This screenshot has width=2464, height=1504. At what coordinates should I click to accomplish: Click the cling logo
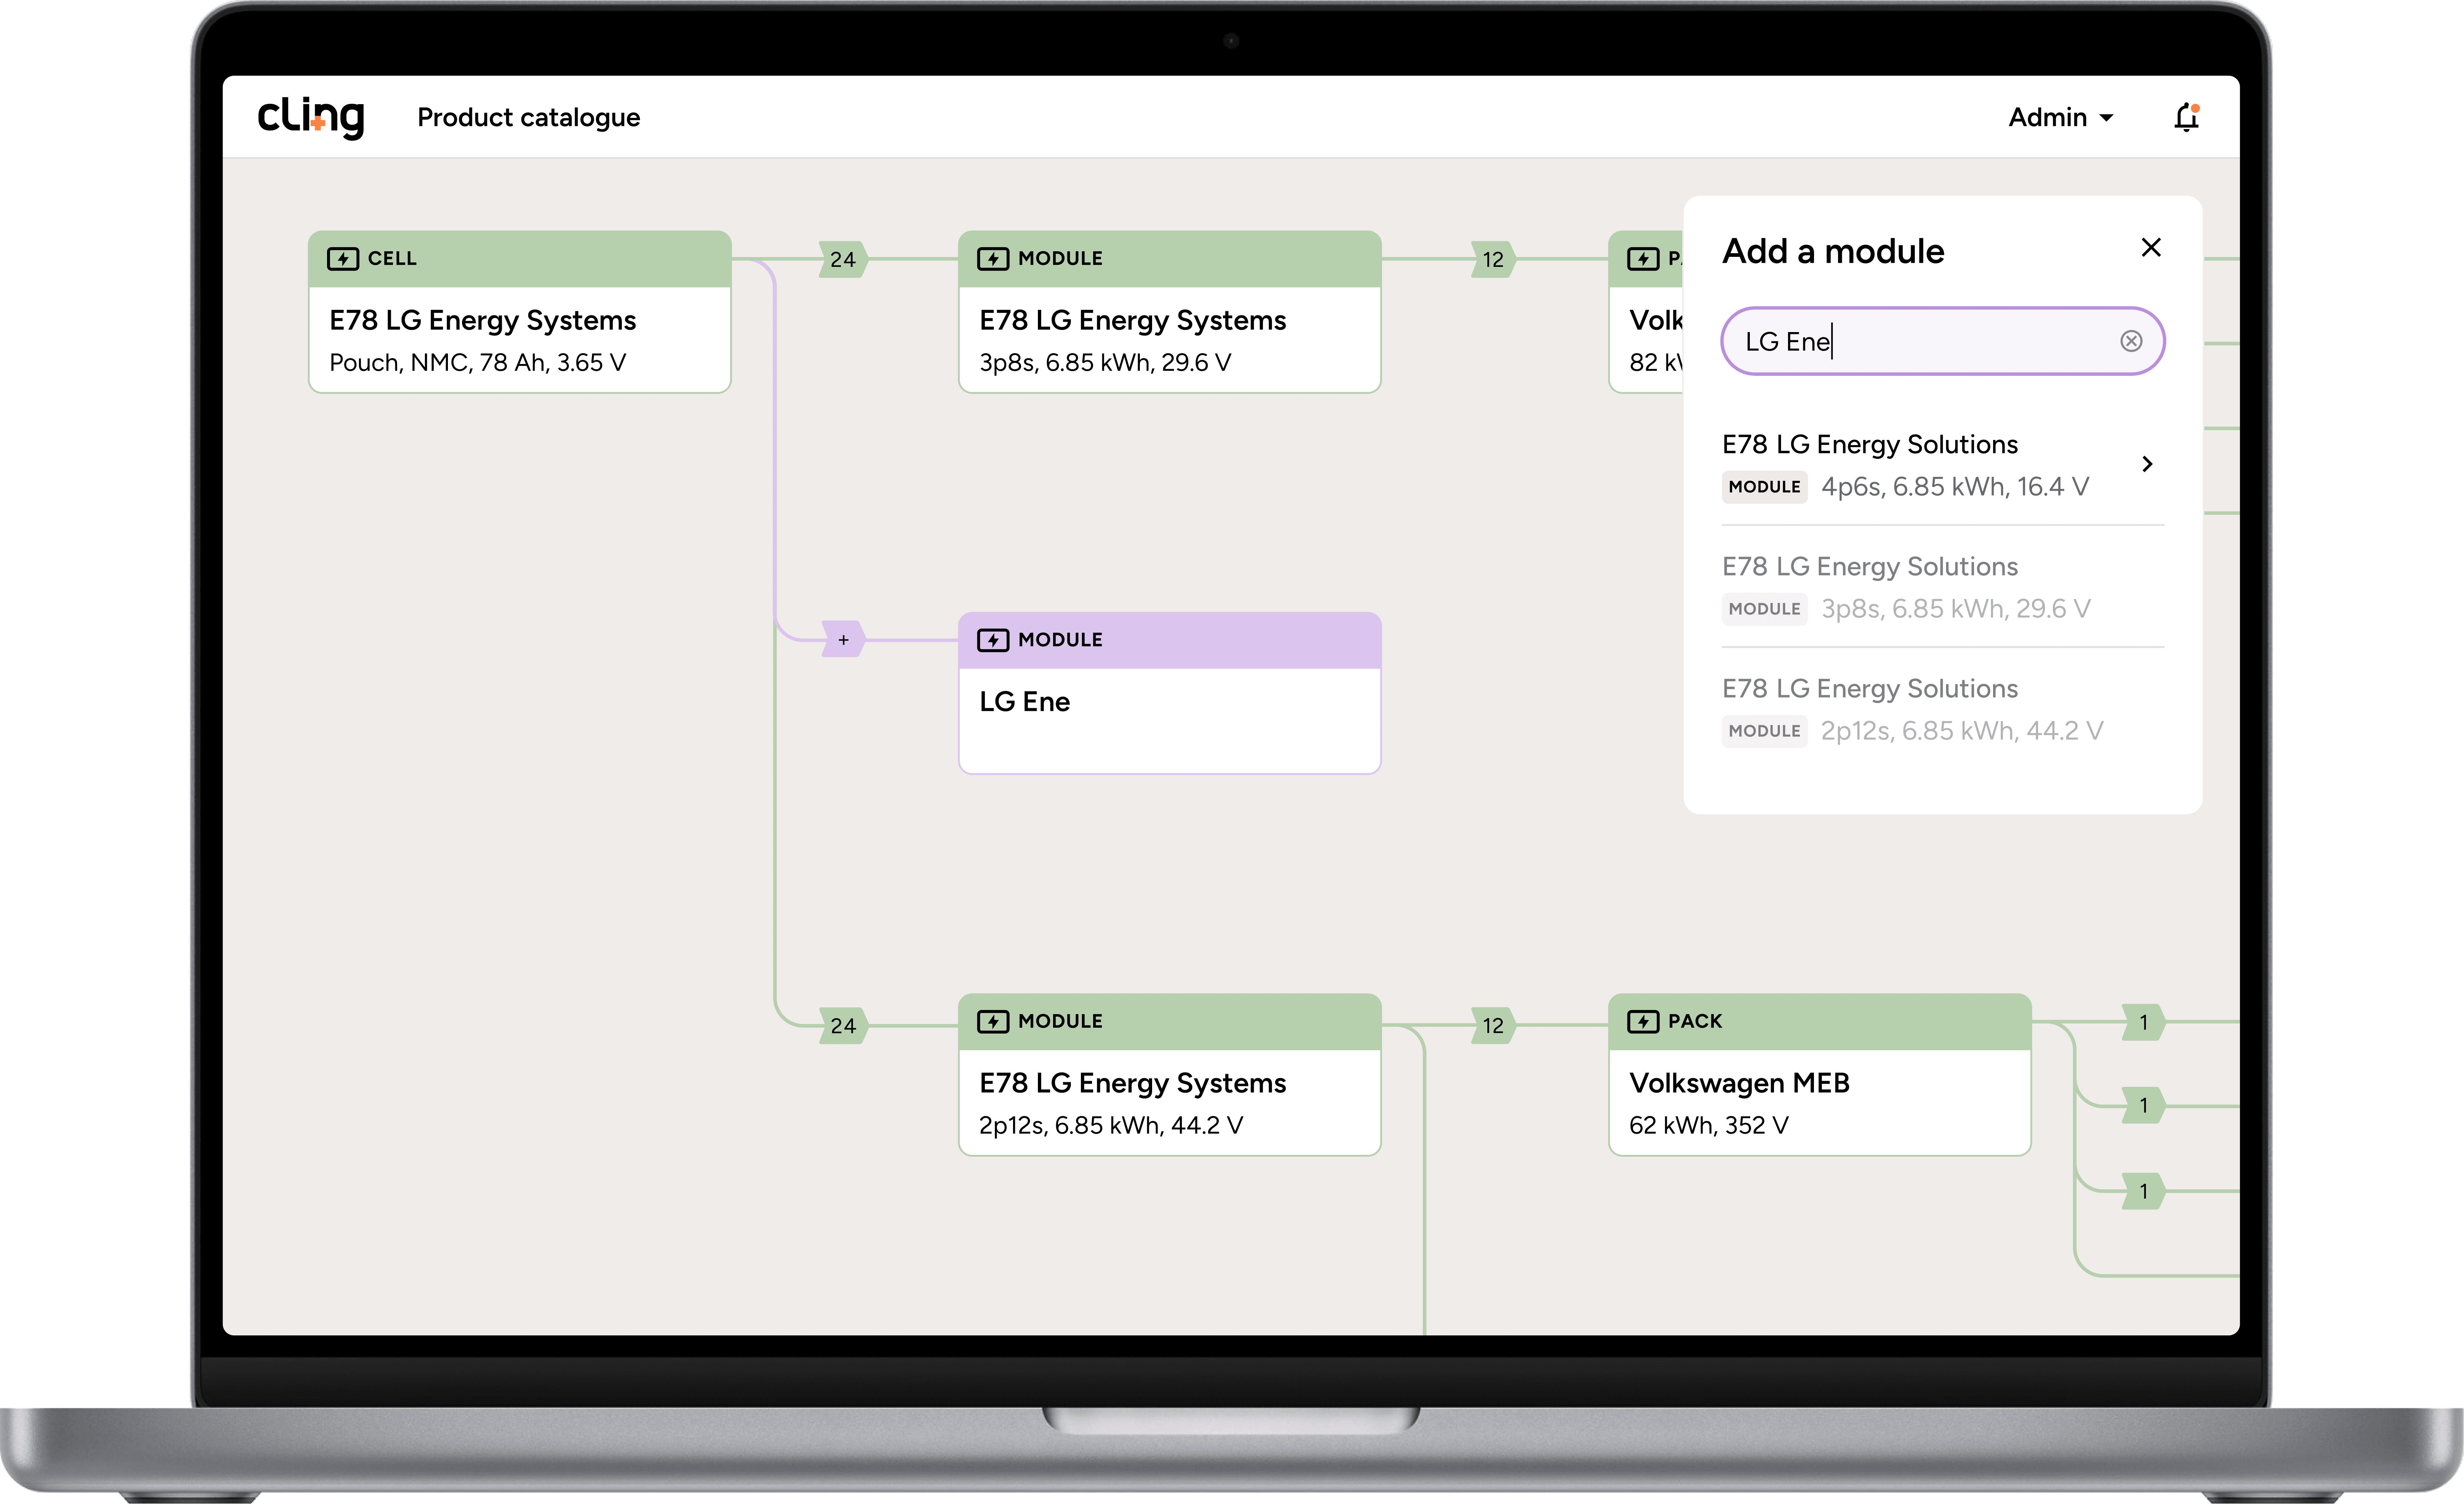(311, 118)
